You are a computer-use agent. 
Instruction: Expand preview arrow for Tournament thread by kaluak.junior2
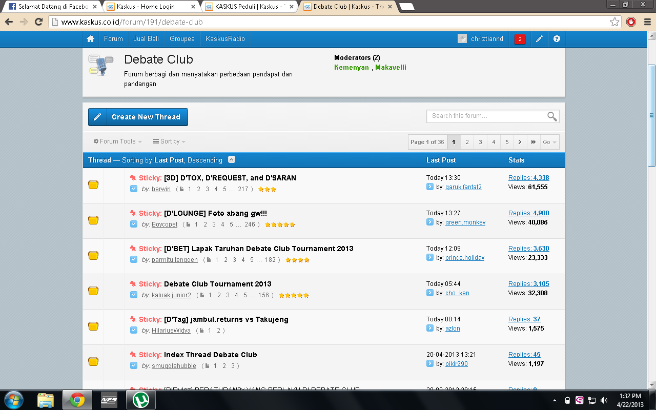(x=134, y=295)
